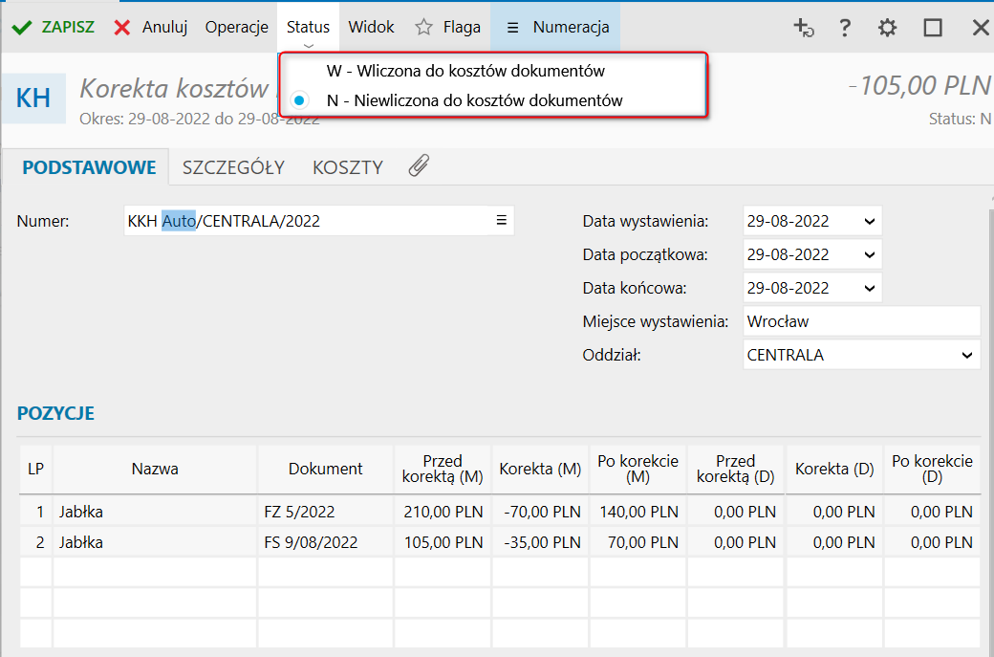Click the Okres date range text
Viewport: 994px width, 657px height.
pos(199,119)
